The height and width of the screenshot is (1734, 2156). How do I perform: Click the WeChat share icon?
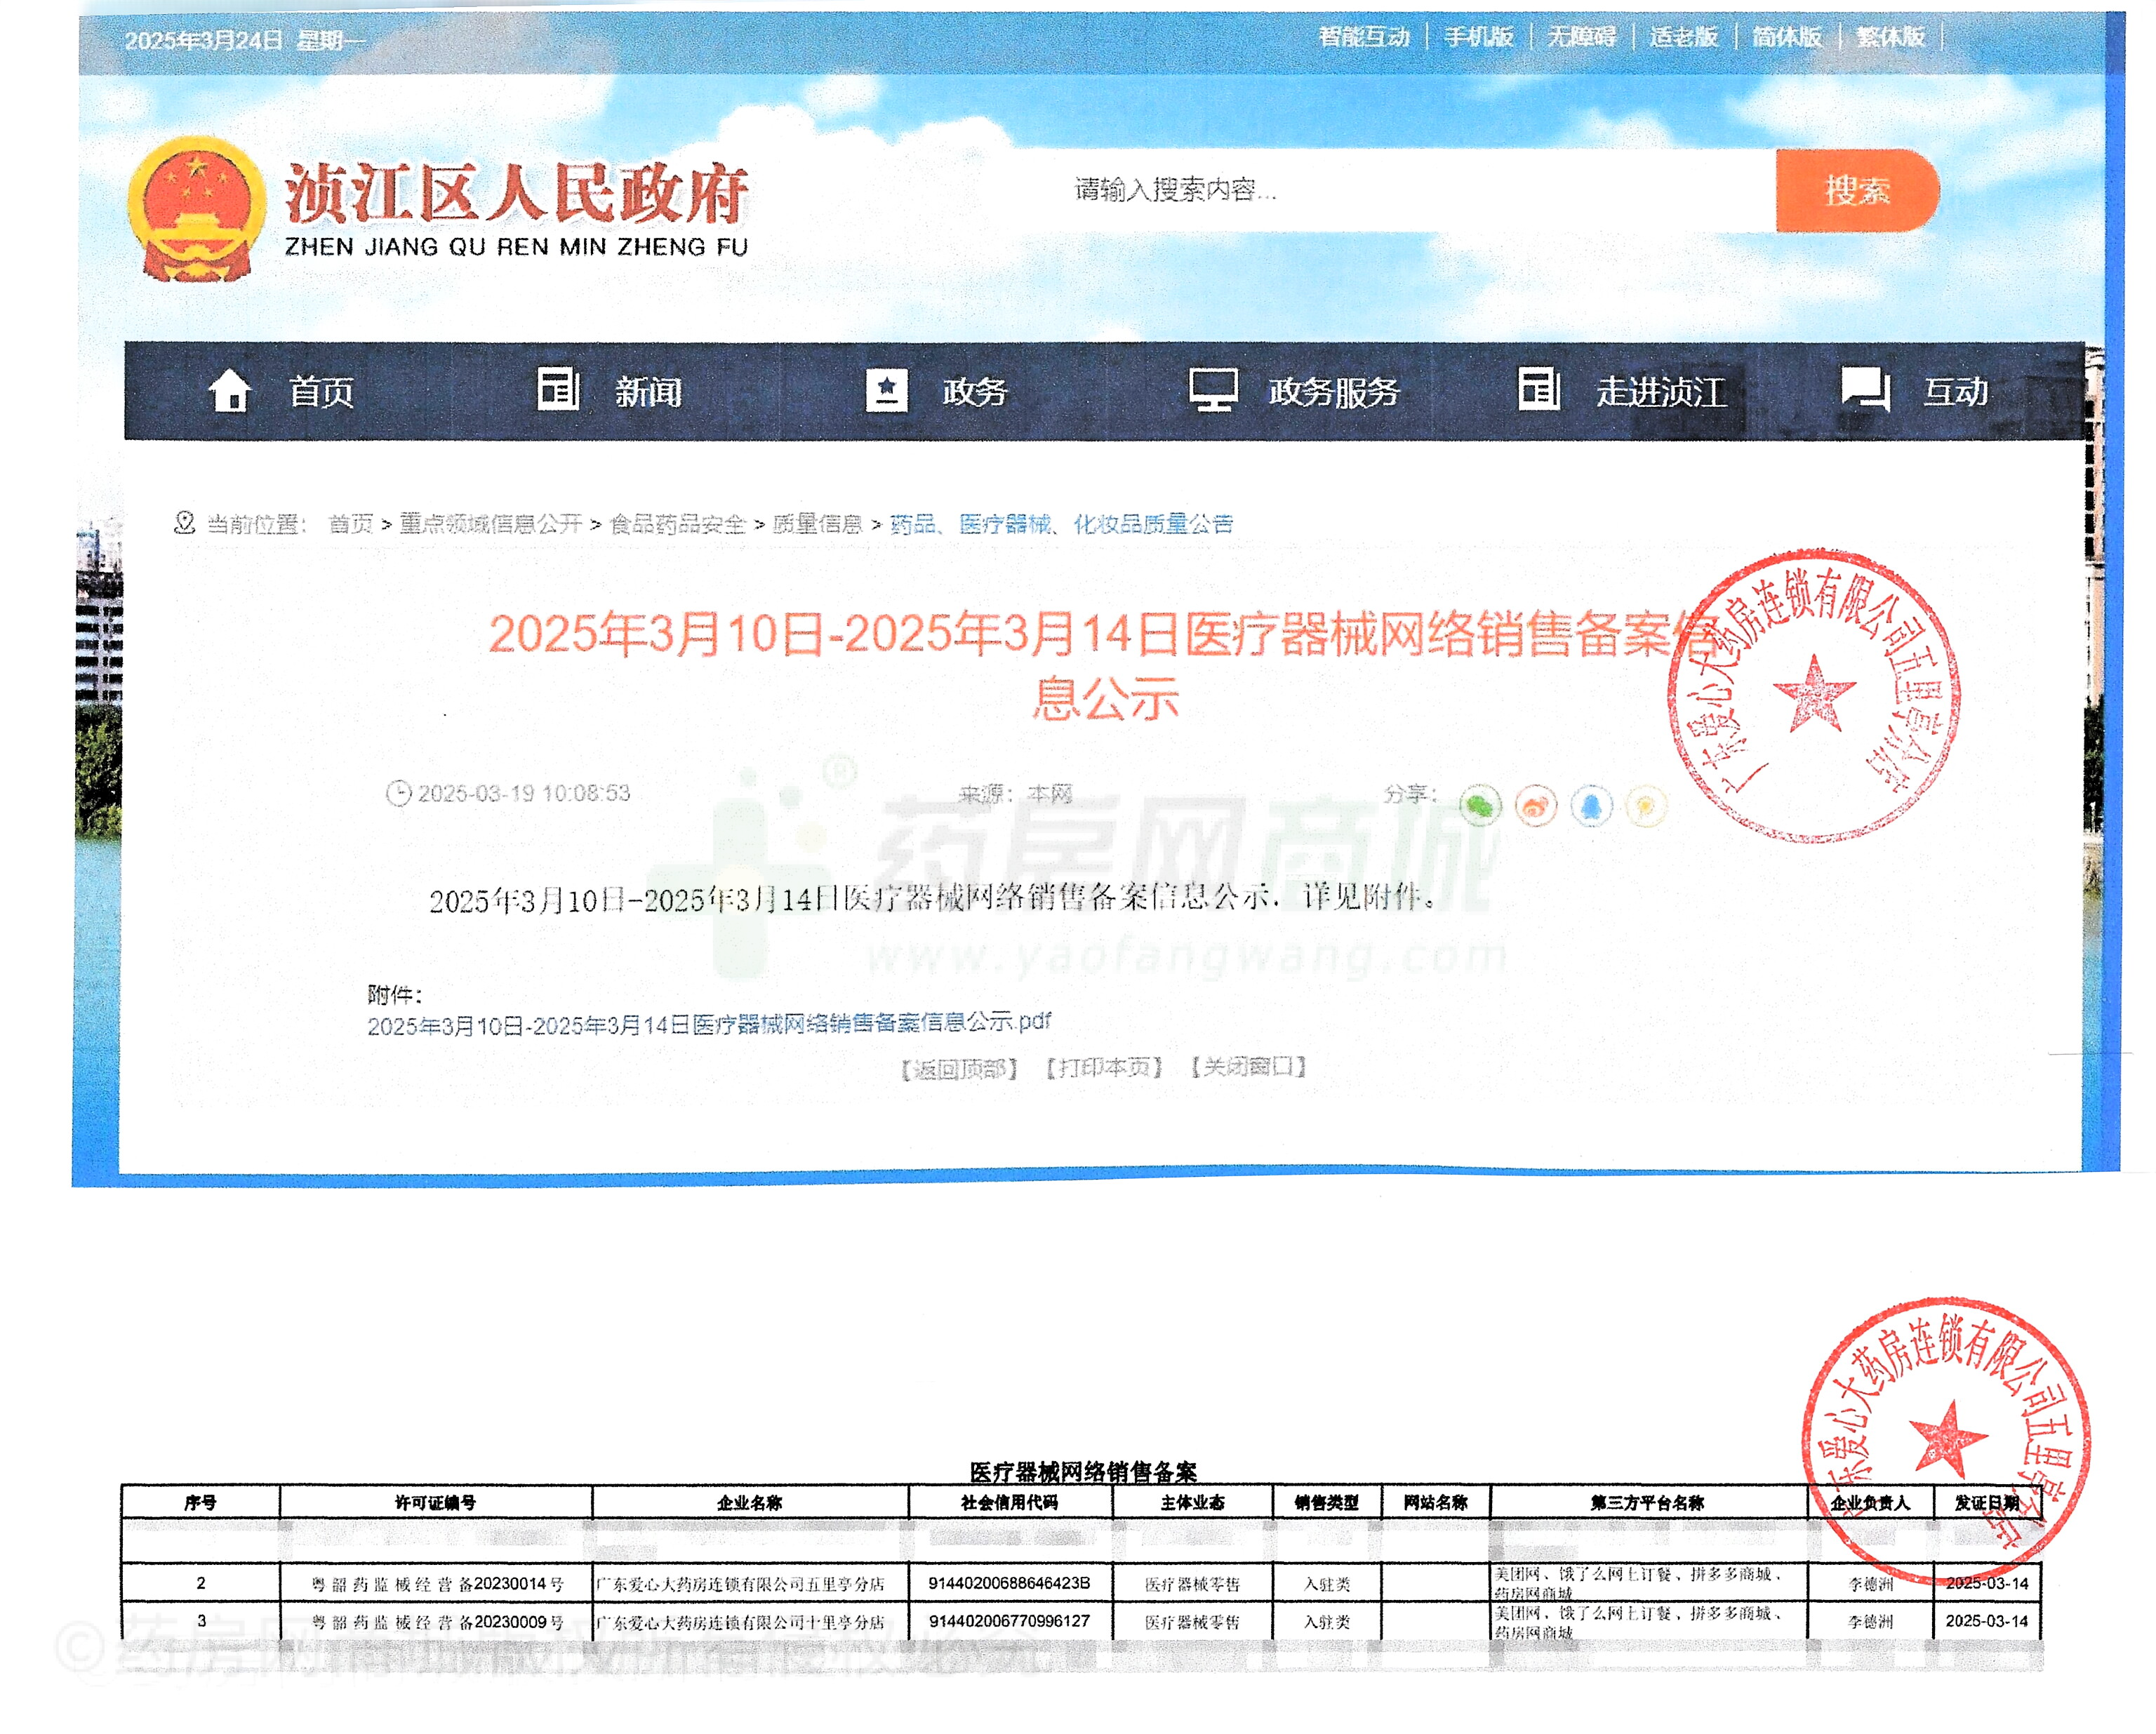click(1480, 805)
